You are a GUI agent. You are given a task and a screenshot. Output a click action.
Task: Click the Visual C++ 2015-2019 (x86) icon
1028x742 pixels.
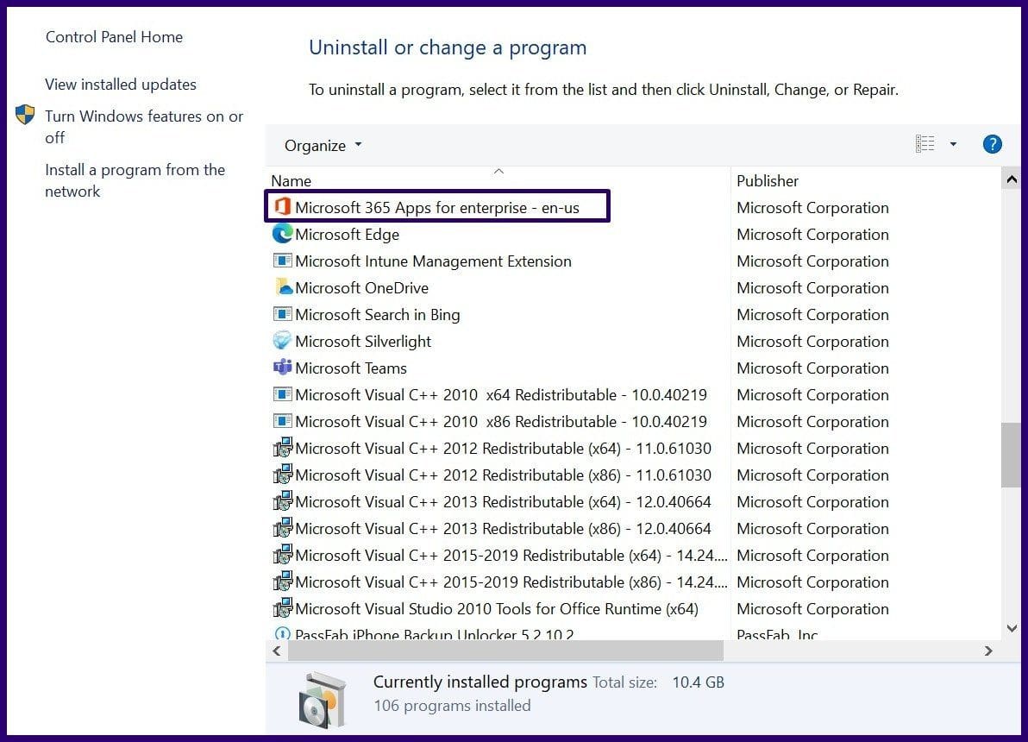coord(283,582)
